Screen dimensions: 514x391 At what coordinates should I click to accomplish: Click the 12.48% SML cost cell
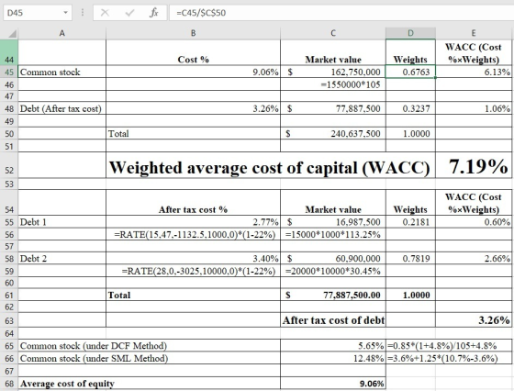333,358
